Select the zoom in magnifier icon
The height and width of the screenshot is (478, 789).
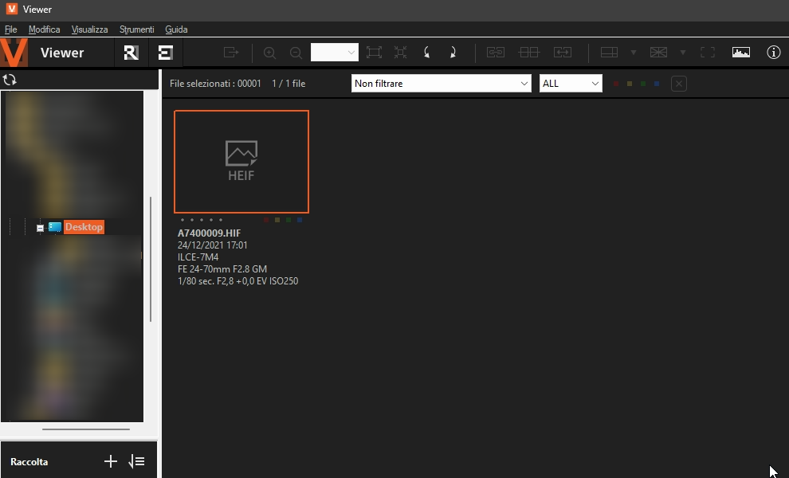click(x=269, y=52)
